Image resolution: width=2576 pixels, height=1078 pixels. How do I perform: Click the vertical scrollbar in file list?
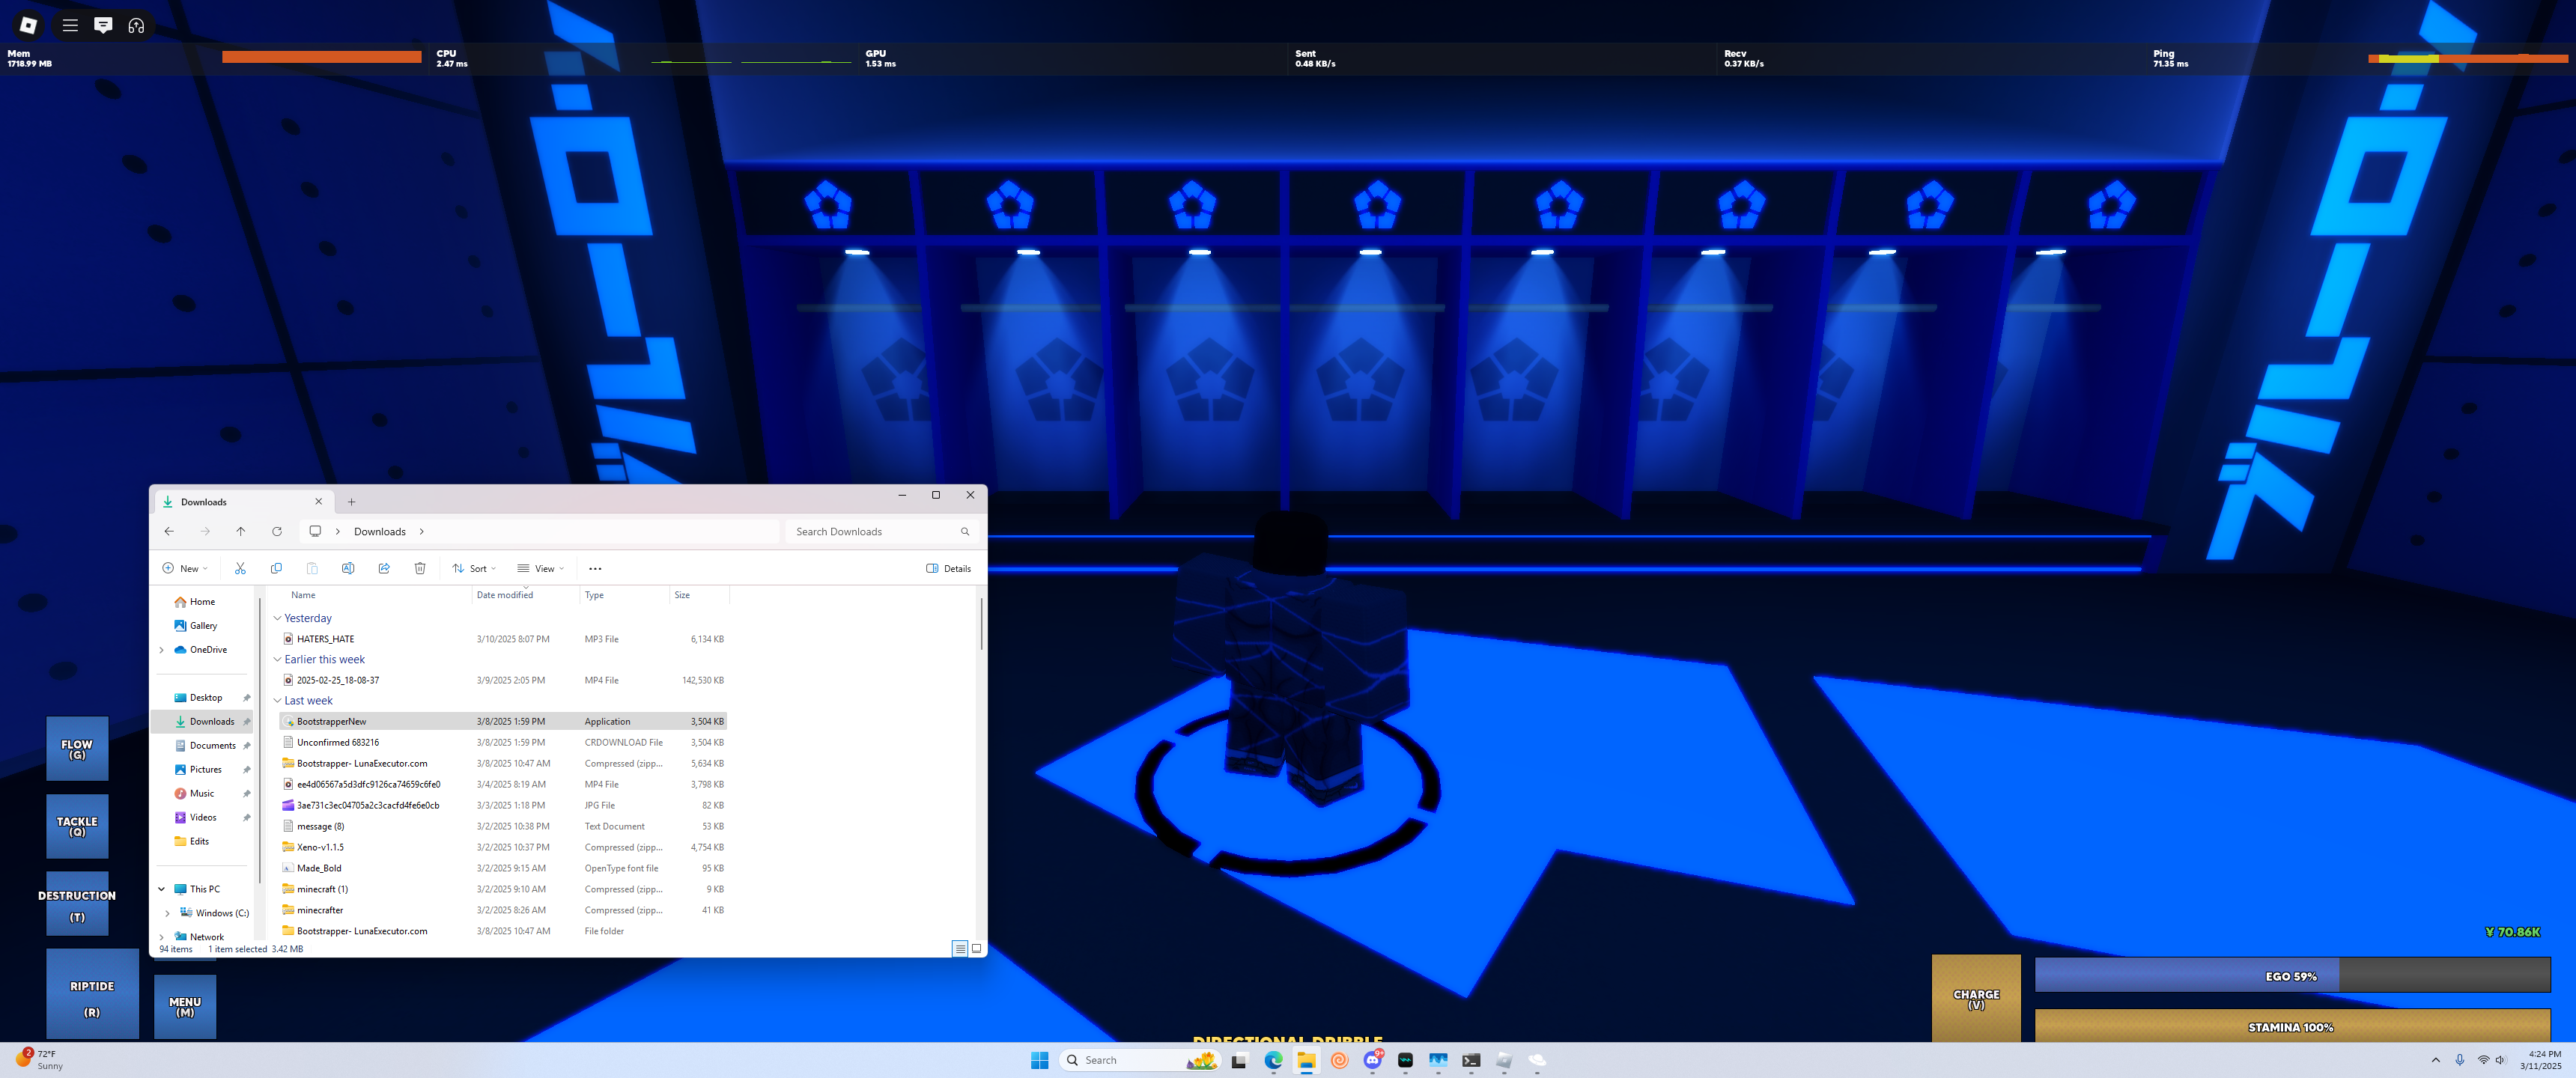981,625
